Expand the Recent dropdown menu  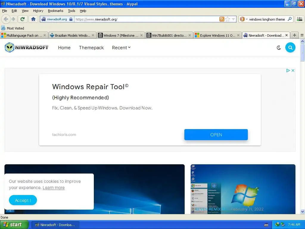click(x=121, y=48)
